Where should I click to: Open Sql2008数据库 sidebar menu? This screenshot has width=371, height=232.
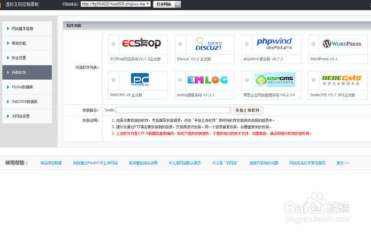click(27, 102)
